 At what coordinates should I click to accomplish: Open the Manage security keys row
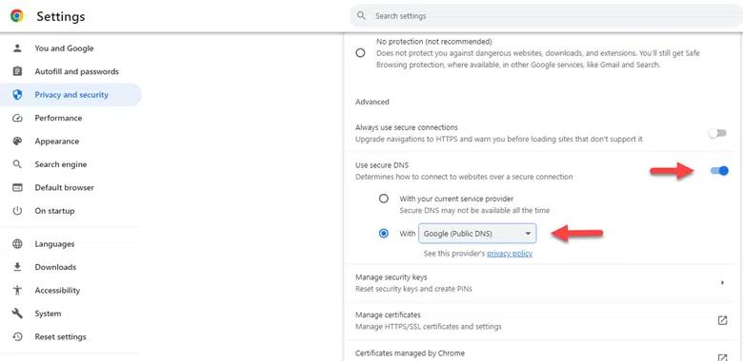541,282
